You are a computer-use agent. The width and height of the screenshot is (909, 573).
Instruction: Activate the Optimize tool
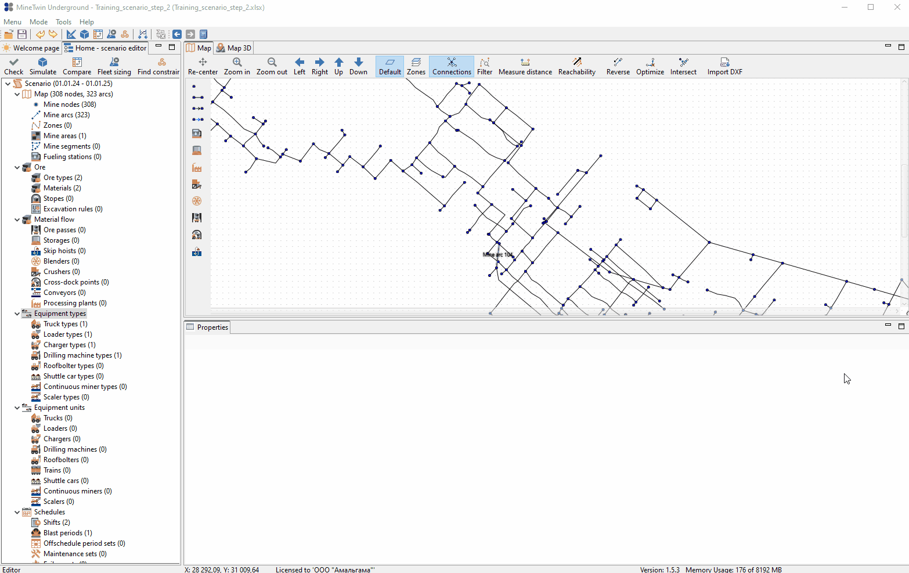(x=650, y=66)
